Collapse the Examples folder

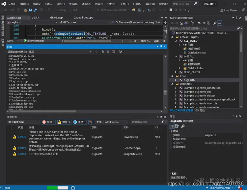tap(172, 84)
